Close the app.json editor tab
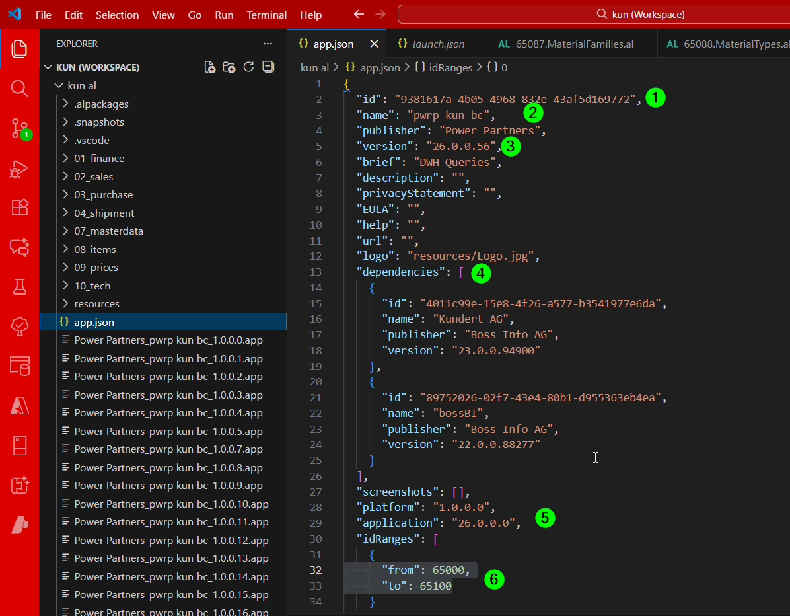Screen dimensions: 790x616 (374, 44)
